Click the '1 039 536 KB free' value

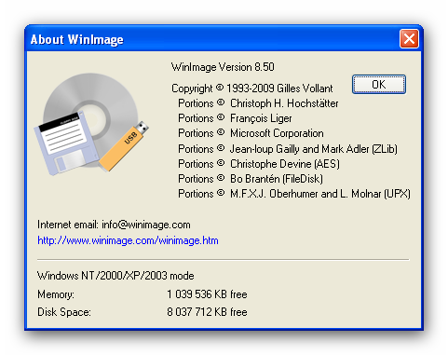[207, 294]
